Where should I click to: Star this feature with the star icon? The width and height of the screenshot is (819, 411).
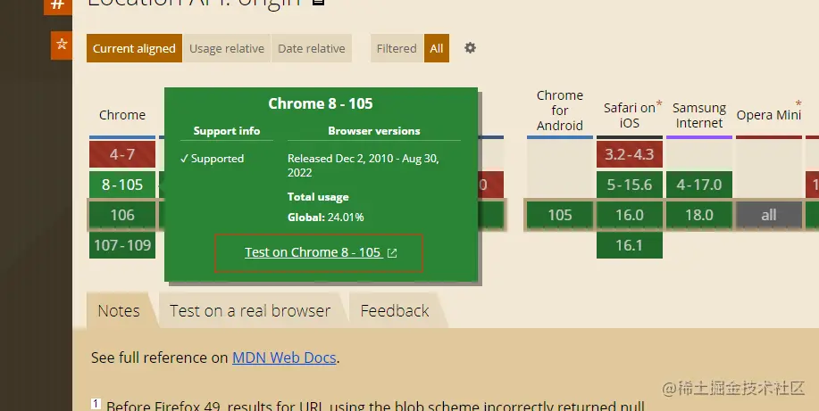62,45
